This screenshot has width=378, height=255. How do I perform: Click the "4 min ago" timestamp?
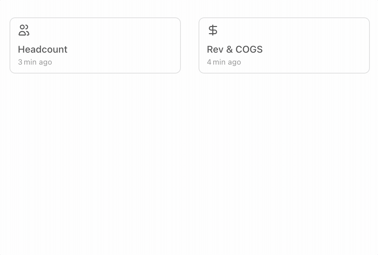pyautogui.click(x=224, y=62)
